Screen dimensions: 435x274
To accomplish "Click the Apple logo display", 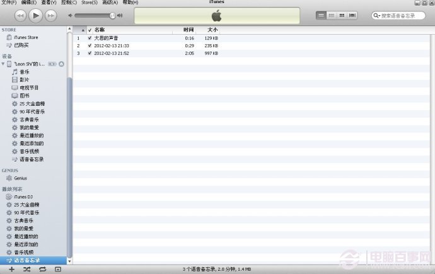I will coord(217,16).
